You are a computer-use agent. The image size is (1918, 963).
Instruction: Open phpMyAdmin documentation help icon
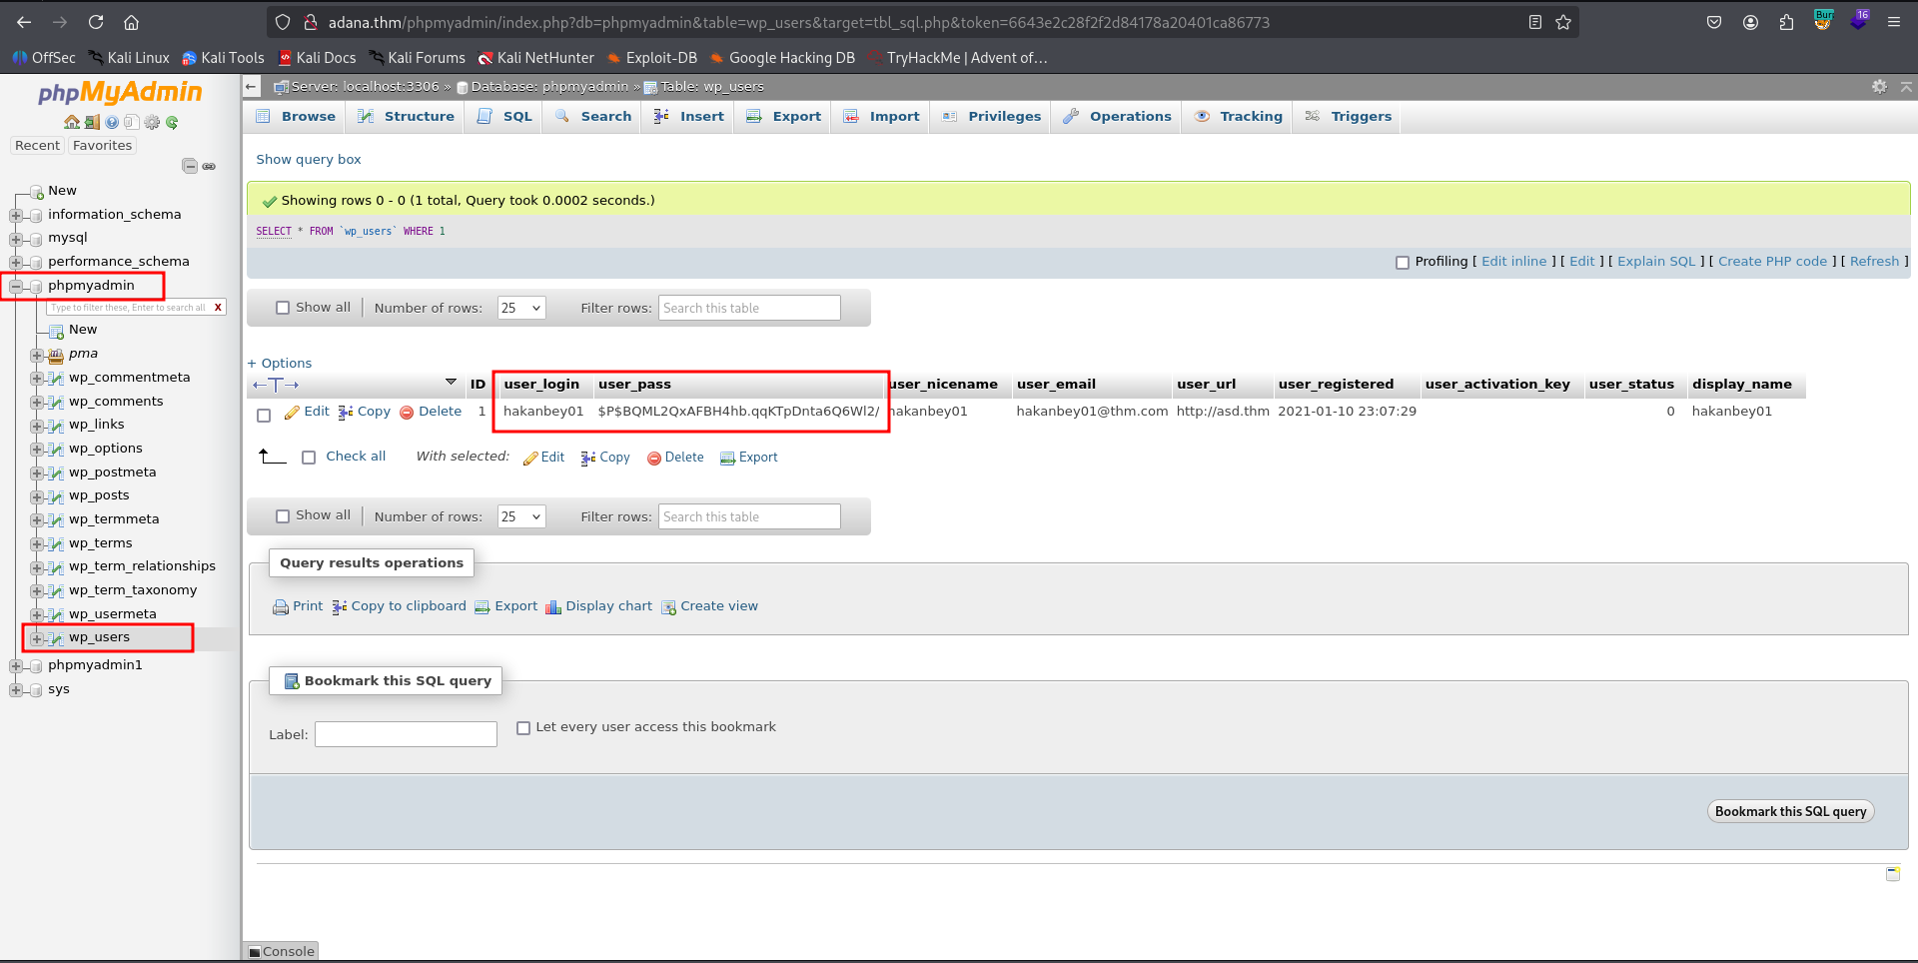(x=112, y=122)
